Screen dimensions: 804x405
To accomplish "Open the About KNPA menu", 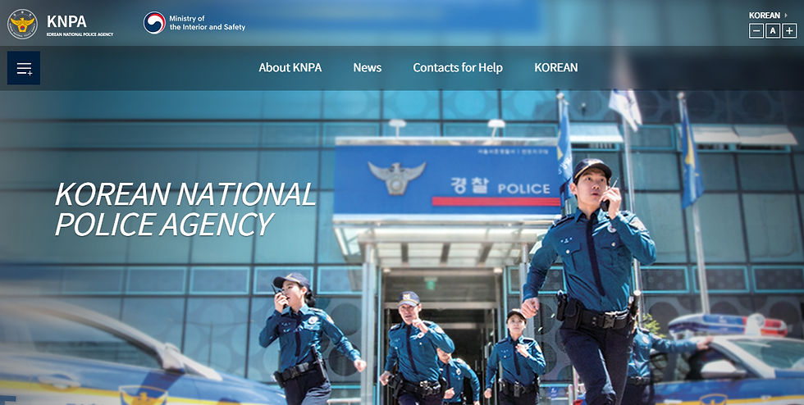I will pos(290,68).
